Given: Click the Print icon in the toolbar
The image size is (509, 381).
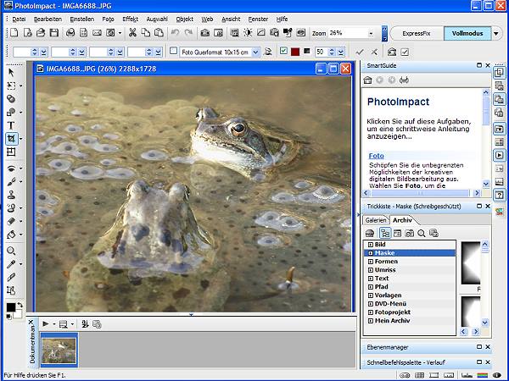Looking at the screenshot, I should 70,33.
